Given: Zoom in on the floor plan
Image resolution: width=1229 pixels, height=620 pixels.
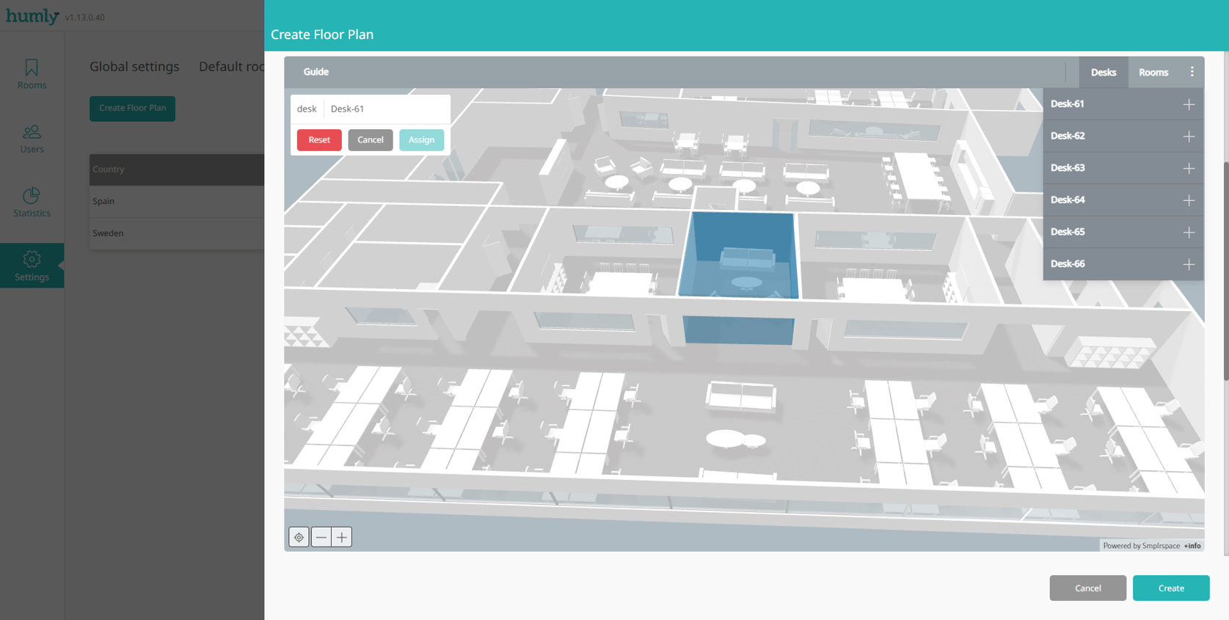Looking at the screenshot, I should coord(342,537).
